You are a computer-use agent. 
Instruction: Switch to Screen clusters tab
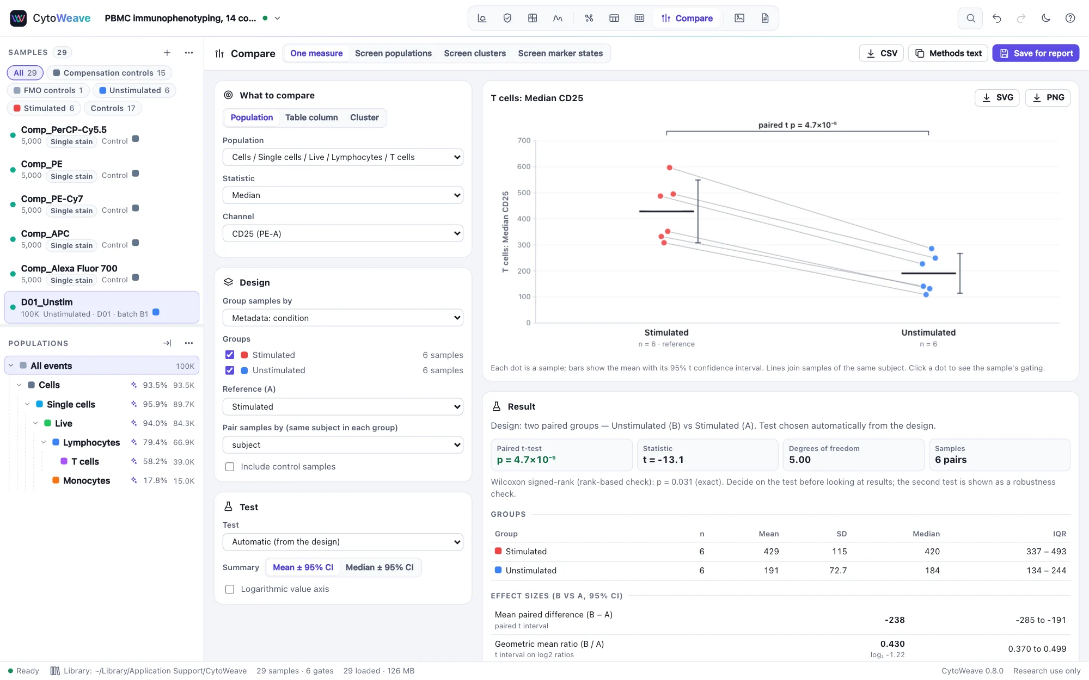pyautogui.click(x=475, y=53)
